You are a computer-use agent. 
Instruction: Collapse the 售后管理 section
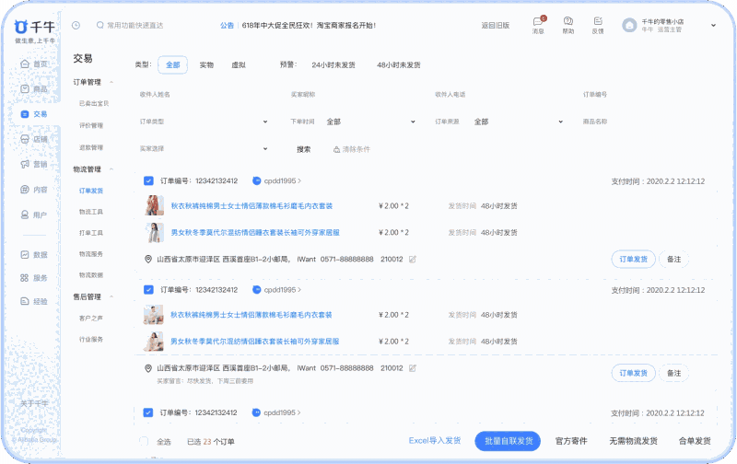(x=111, y=296)
